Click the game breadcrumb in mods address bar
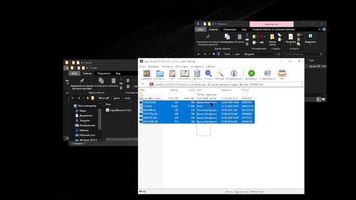Image resolution: width=356 pixels, height=200 pixels. [x=116, y=98]
